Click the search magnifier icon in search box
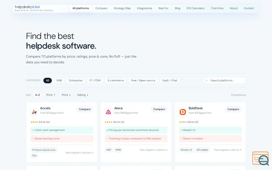272x170 pixels. click(206, 81)
